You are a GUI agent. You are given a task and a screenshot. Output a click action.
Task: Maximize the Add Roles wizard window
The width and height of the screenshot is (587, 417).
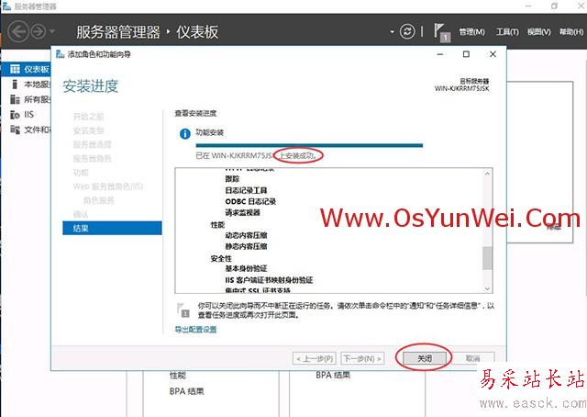click(x=466, y=54)
